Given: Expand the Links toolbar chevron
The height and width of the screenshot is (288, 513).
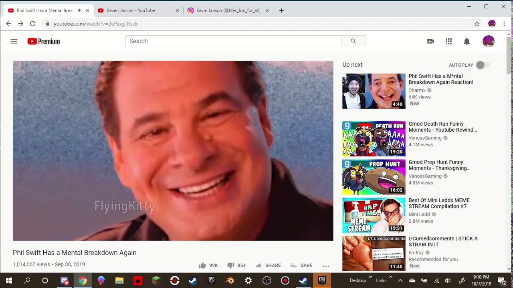Looking at the screenshot, I should click(391, 277).
